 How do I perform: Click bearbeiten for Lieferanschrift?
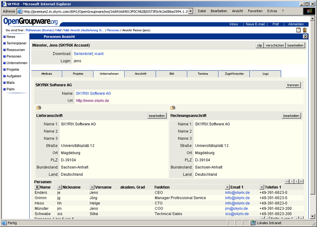coord(157,116)
